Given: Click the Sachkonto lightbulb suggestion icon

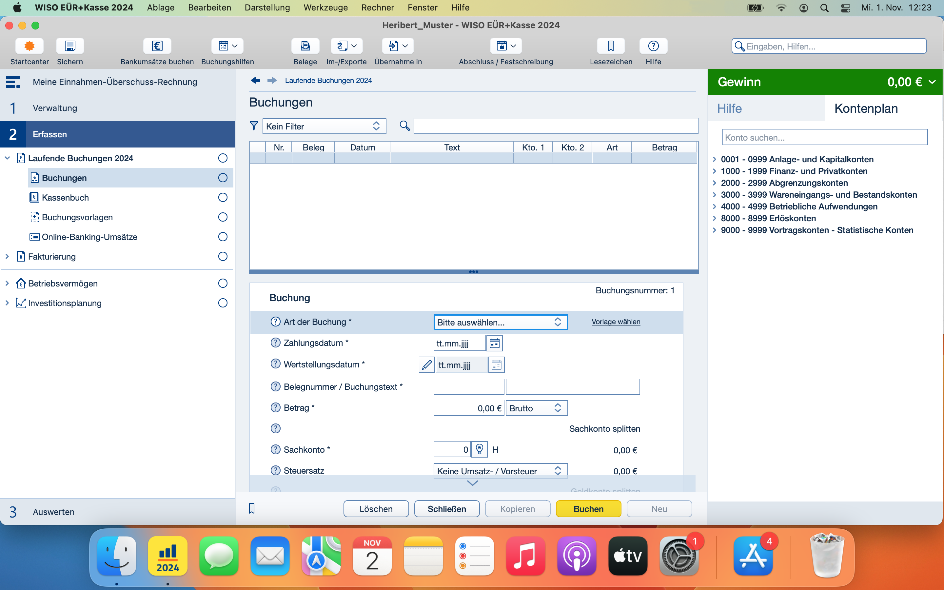Looking at the screenshot, I should pos(480,449).
